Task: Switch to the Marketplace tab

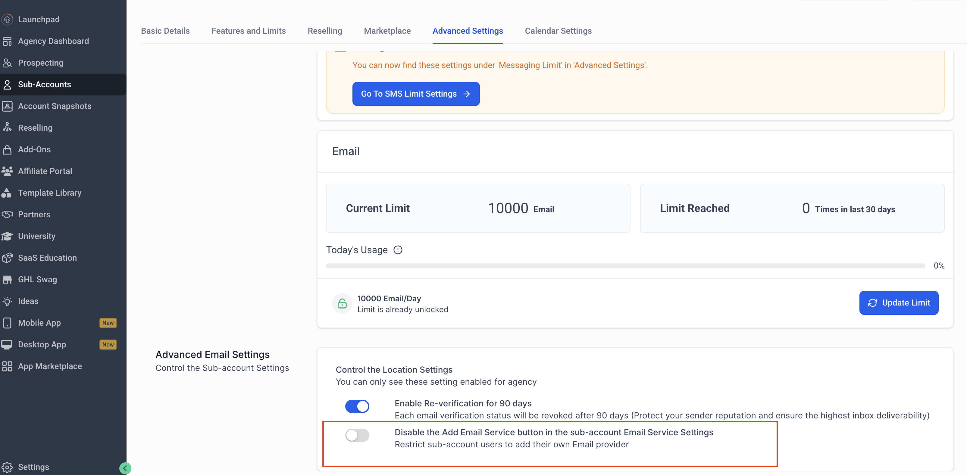Action: tap(387, 31)
